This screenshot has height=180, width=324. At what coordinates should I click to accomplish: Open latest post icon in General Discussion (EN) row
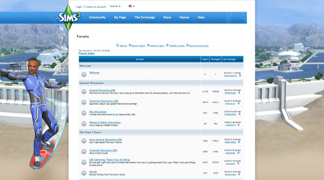pos(239,93)
